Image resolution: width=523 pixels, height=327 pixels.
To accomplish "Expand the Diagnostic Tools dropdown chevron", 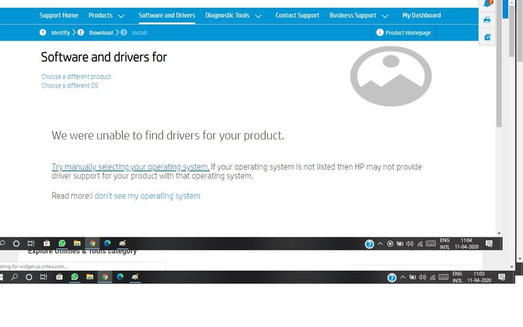I will [258, 16].
